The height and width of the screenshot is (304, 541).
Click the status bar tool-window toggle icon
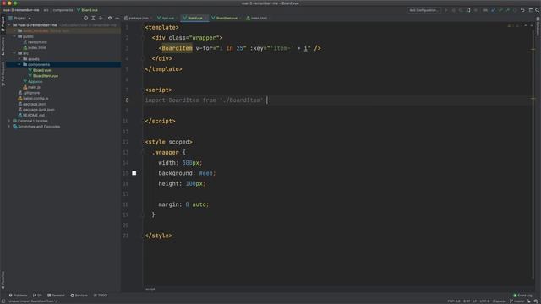coord(3,301)
